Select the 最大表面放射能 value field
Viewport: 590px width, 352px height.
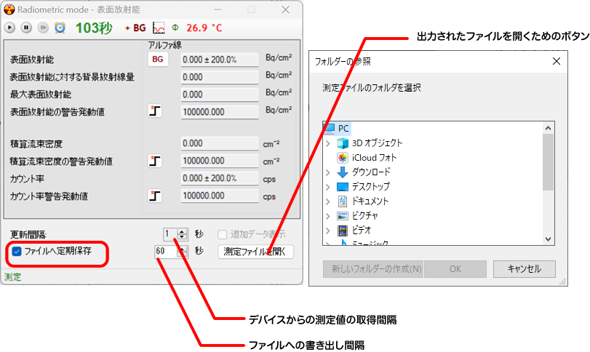(220, 95)
